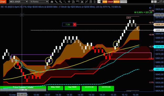Open the Chart Trader icon
Viewport: 164px width, 96px height.
(x=78, y=2)
